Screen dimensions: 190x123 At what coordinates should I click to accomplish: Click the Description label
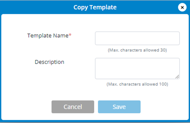[x=49, y=62]
